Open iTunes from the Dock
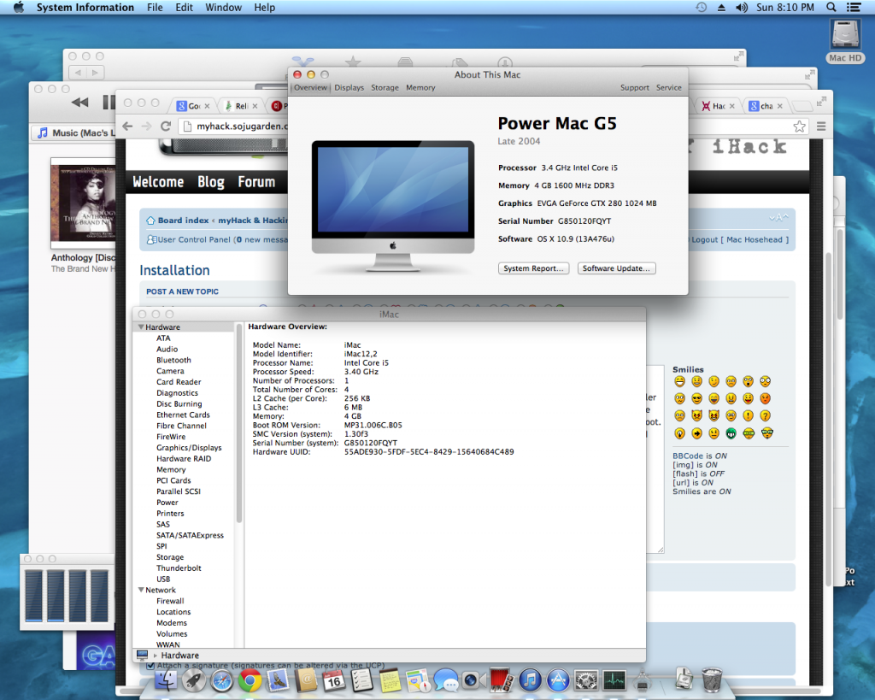This screenshot has height=700, width=875. [528, 681]
